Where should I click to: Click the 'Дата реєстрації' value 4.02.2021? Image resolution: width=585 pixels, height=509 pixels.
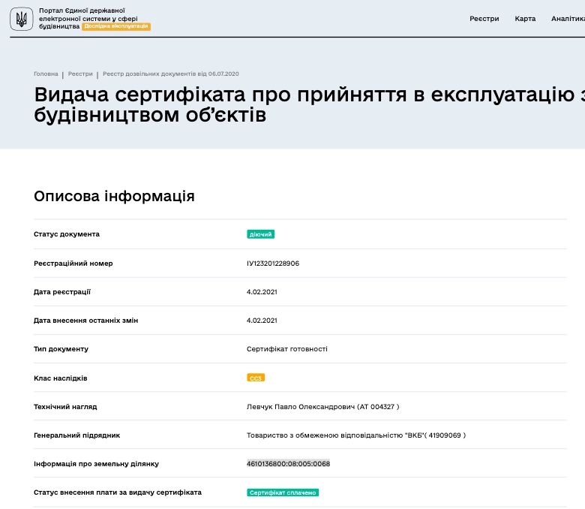pyautogui.click(x=262, y=292)
